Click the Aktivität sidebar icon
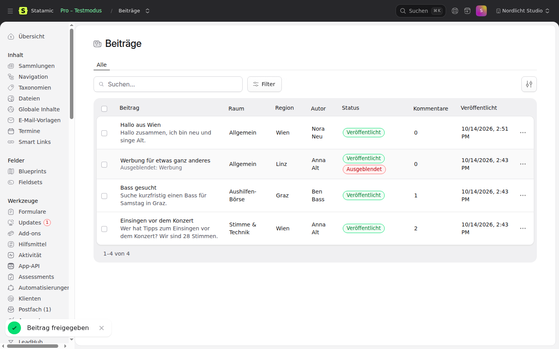This screenshot has height=349, width=559. 11,255
